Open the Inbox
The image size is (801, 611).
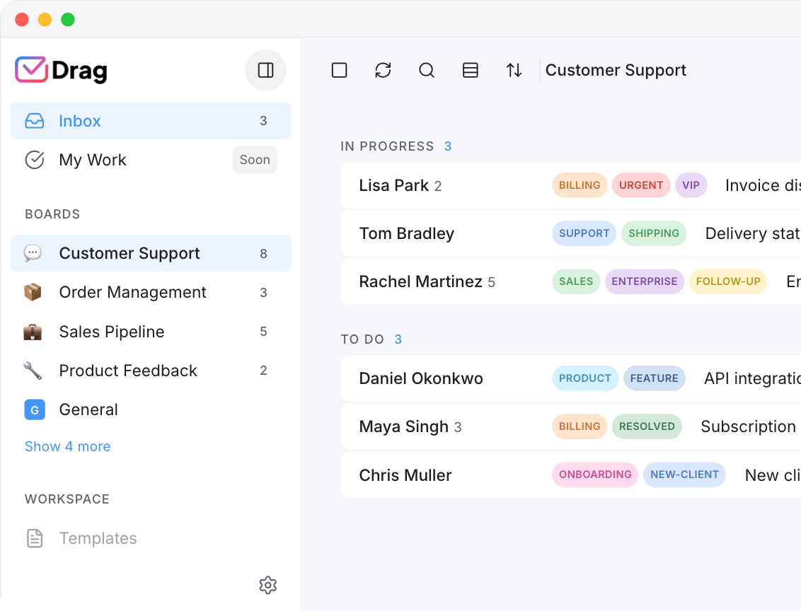pos(151,121)
